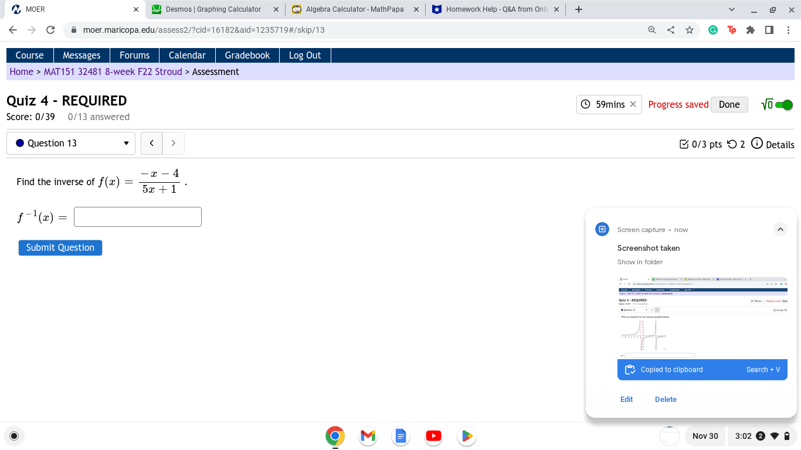
Task: Open the browser extensions puzzle icon
Action: [x=751, y=29]
